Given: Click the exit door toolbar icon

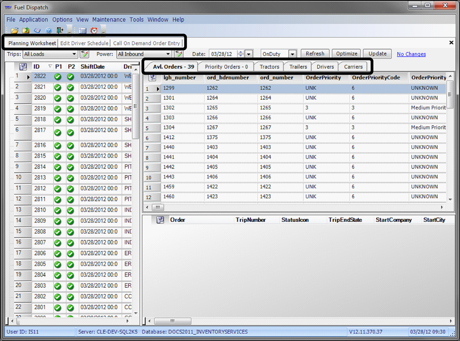Looking at the screenshot, I should pos(60,31).
